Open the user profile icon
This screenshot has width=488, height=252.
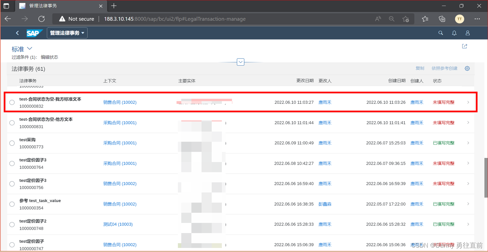[x=467, y=33]
